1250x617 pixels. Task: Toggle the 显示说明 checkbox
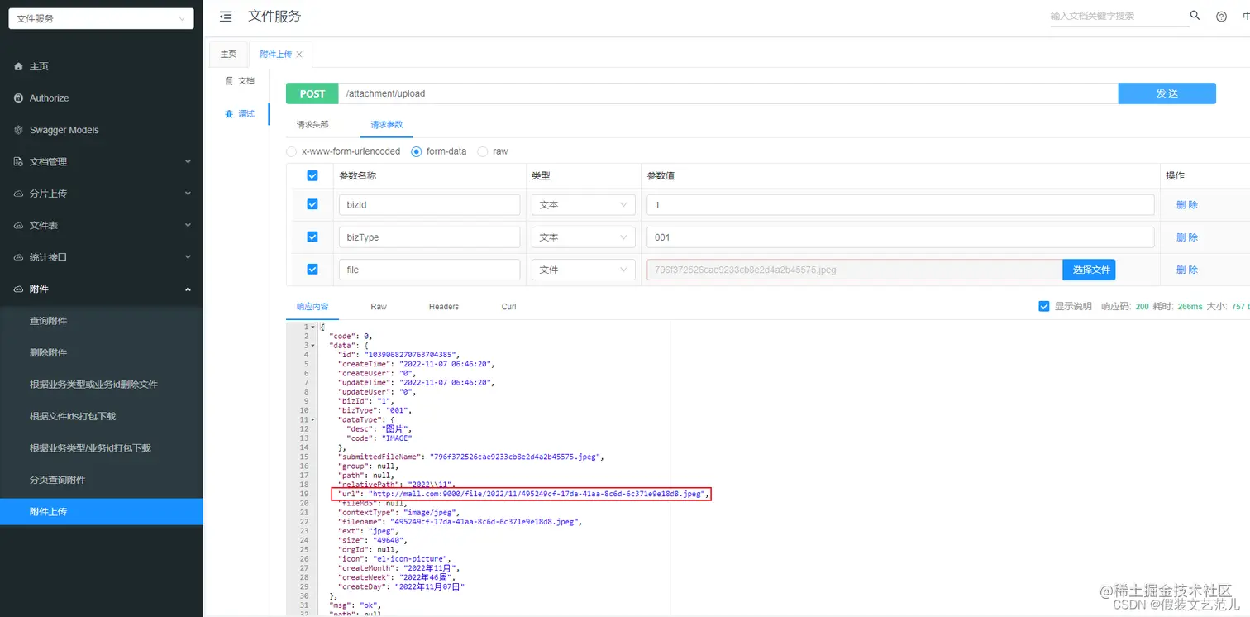1043,306
